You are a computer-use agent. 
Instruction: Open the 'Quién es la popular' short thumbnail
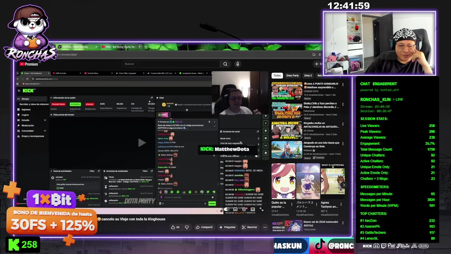point(283,181)
